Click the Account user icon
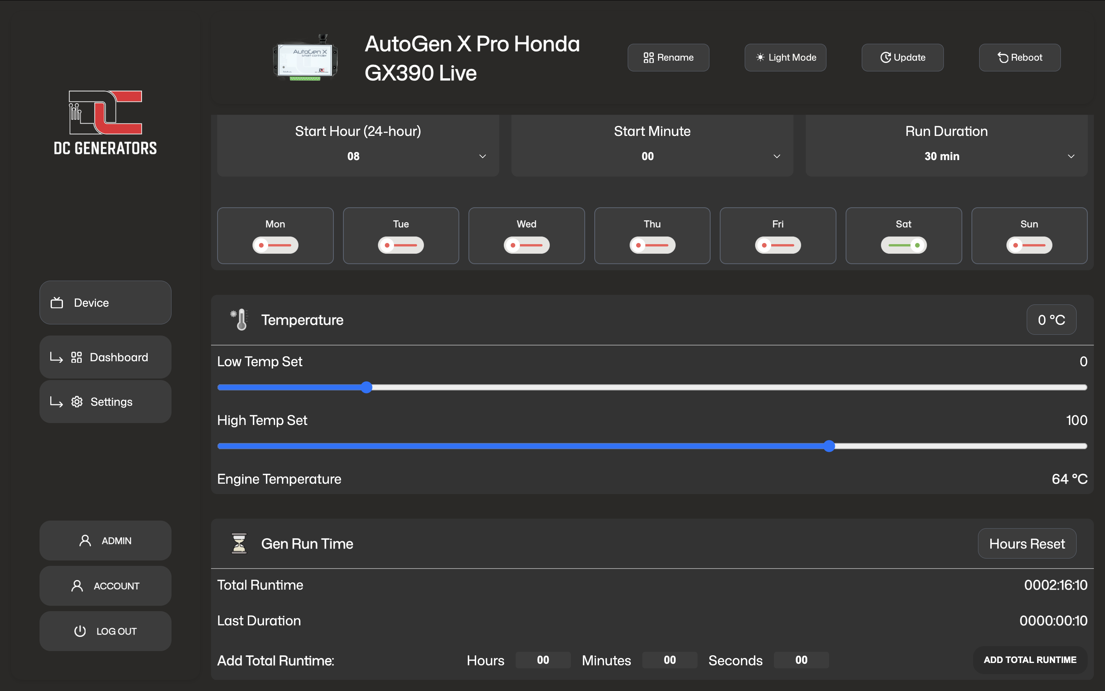This screenshot has height=691, width=1105. click(77, 586)
